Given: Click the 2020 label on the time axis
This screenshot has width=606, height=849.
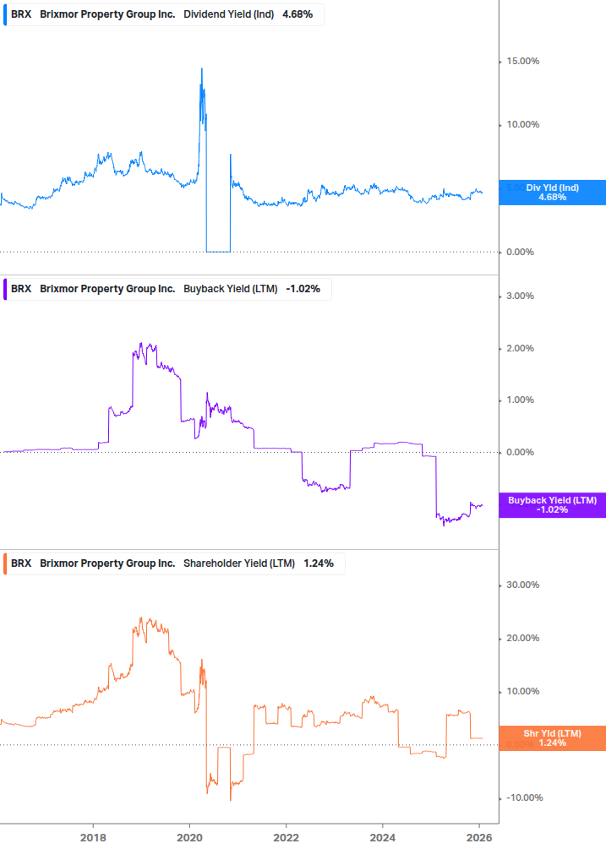Looking at the screenshot, I should pos(189,835).
